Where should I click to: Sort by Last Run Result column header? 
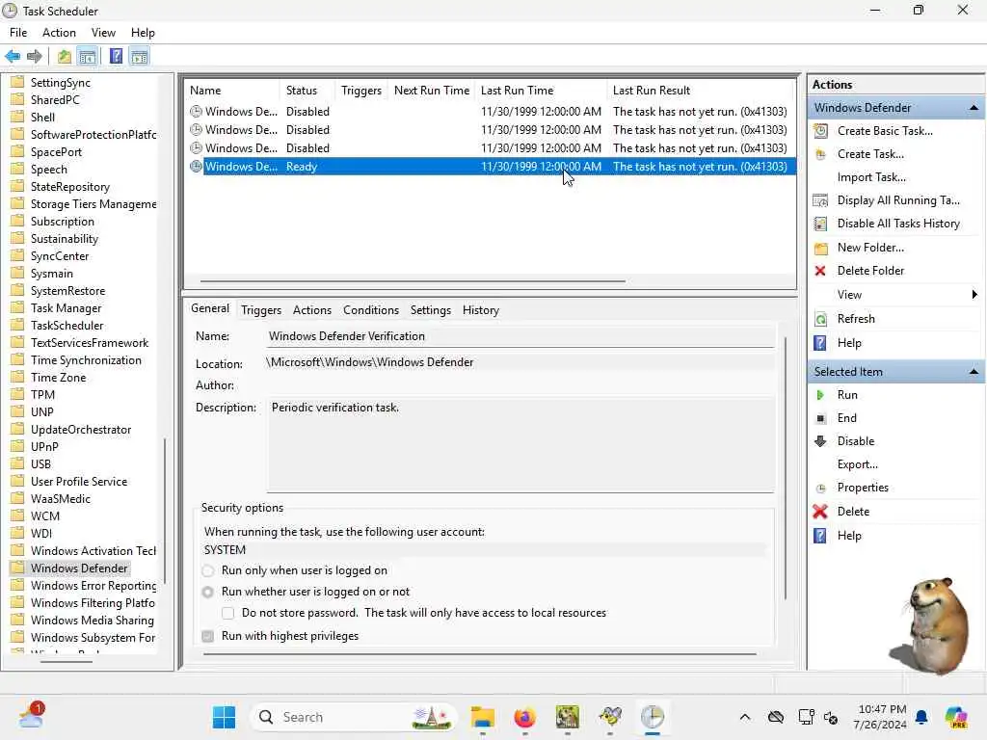tap(652, 91)
